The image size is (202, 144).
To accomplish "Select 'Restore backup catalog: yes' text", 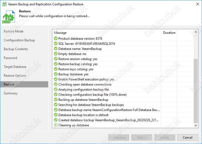I will coord(78,64).
